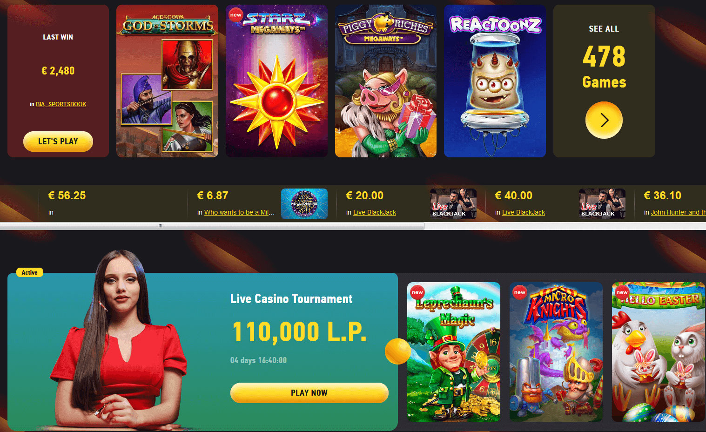Screen dimensions: 706x432
Task: Open the Hello Easter game tile
Action: (659, 352)
